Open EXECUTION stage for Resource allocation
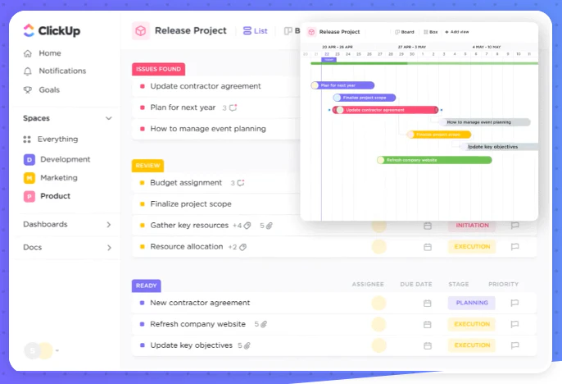The width and height of the screenshot is (562, 384). pos(472,246)
